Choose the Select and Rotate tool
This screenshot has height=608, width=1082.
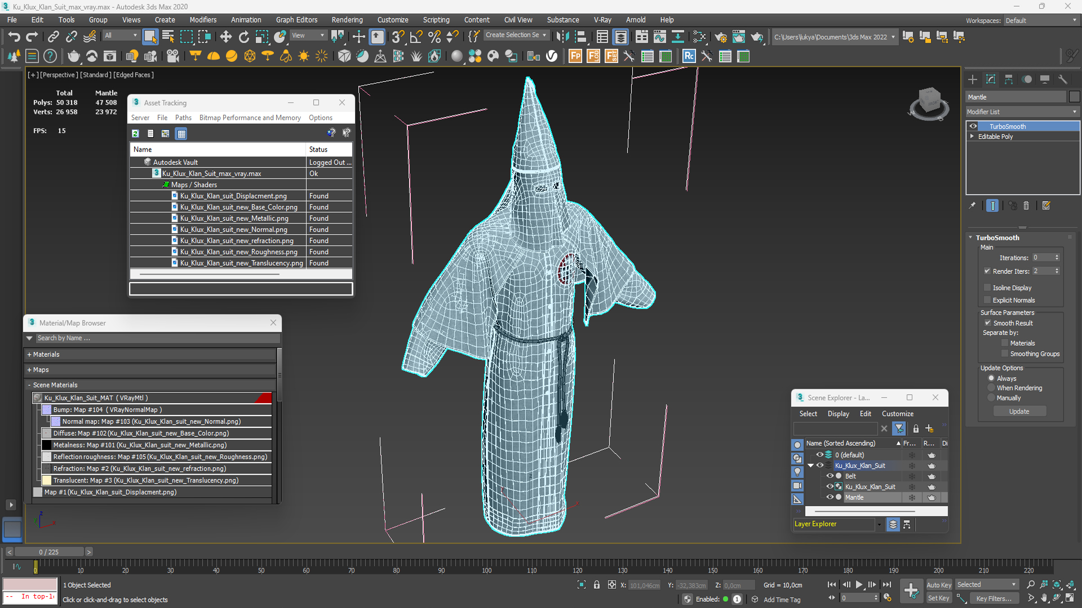coord(243,37)
